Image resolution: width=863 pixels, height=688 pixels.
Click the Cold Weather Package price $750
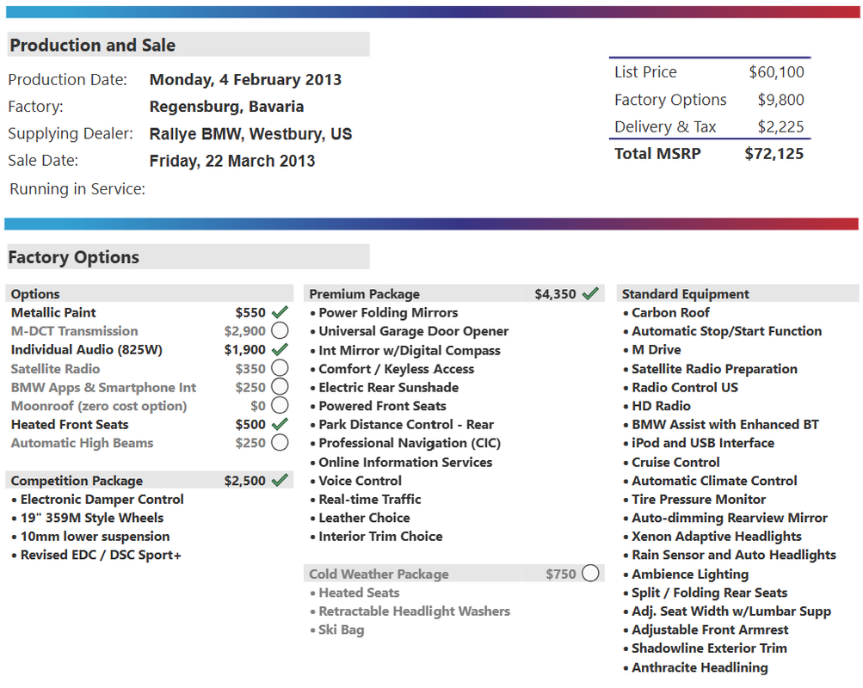pos(561,574)
